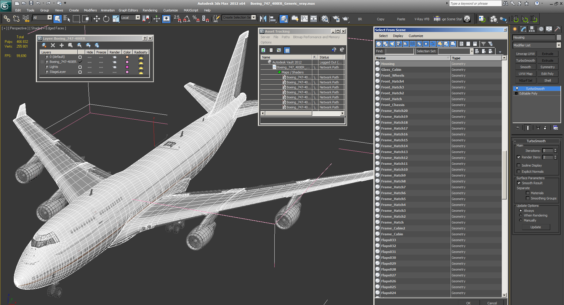Click the Edit Poly modifier button
Image resolution: width=564 pixels, height=305 pixels.
548,74
